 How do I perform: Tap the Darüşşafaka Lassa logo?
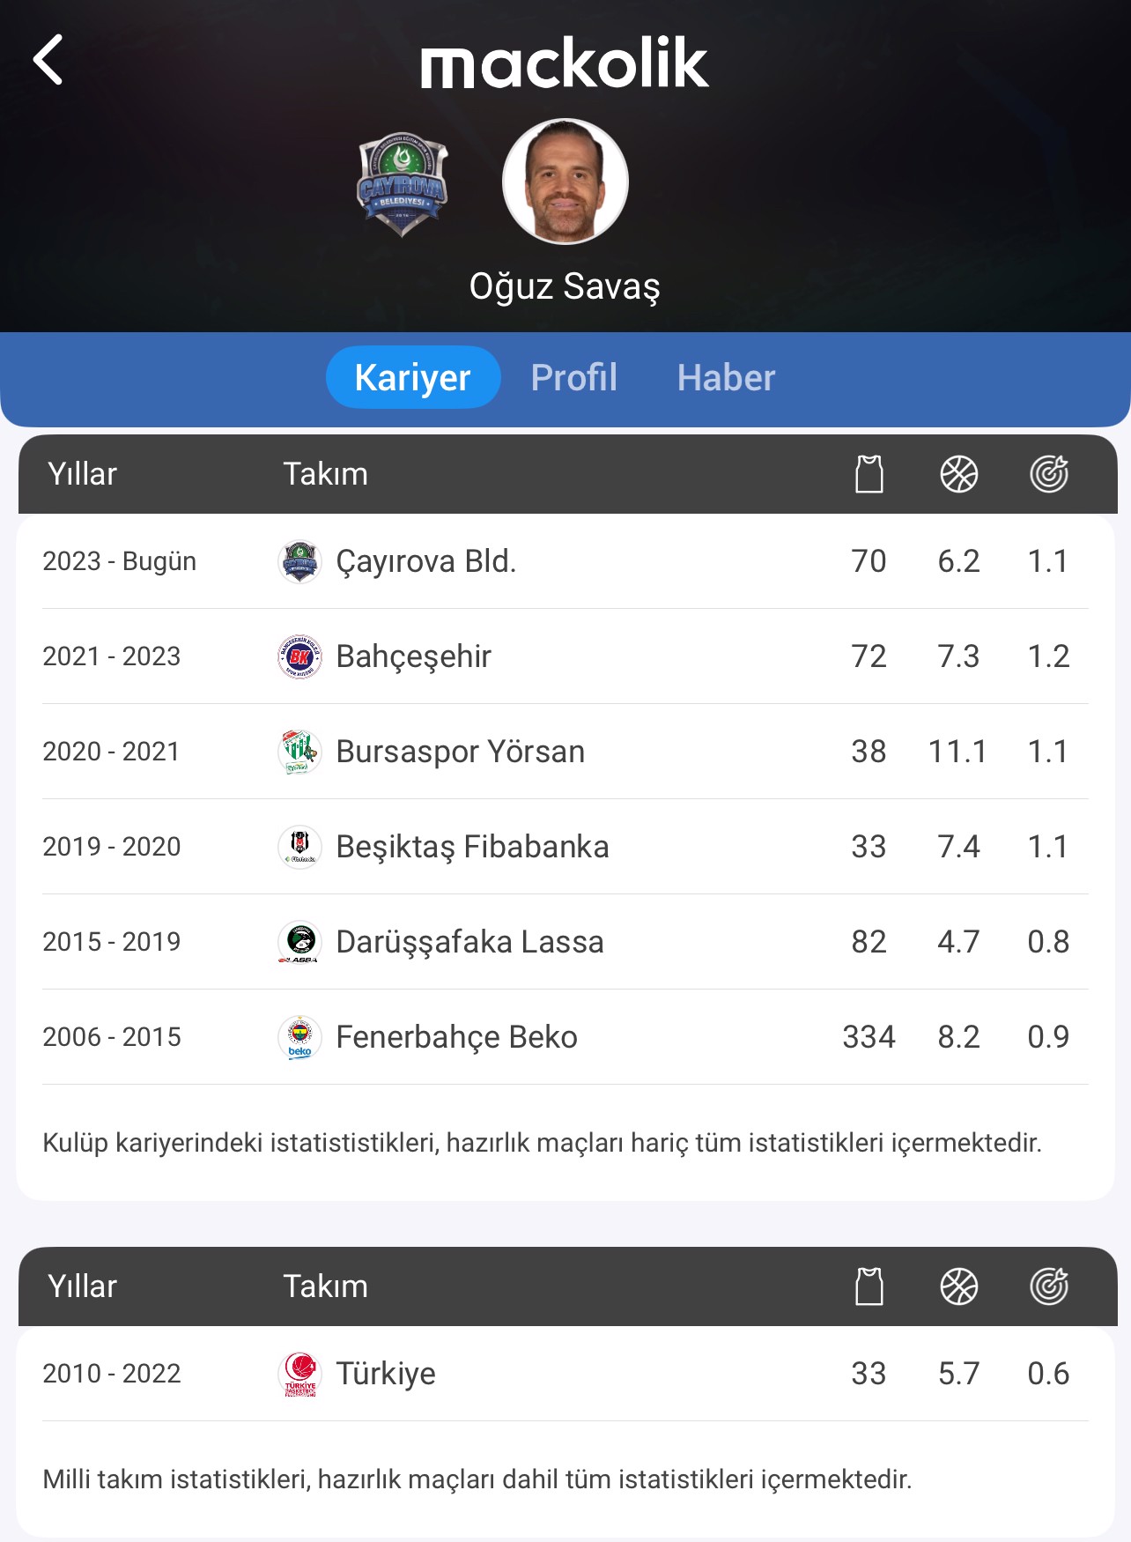point(299,942)
